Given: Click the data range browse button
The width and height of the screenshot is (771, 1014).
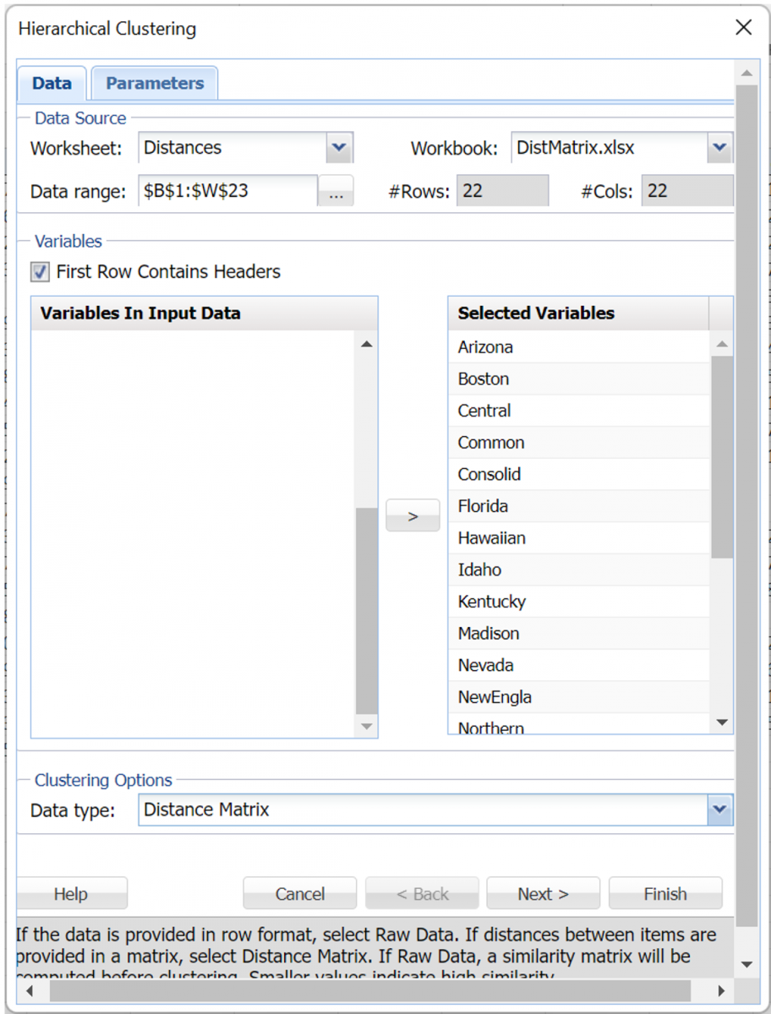Looking at the screenshot, I should coord(336,190).
